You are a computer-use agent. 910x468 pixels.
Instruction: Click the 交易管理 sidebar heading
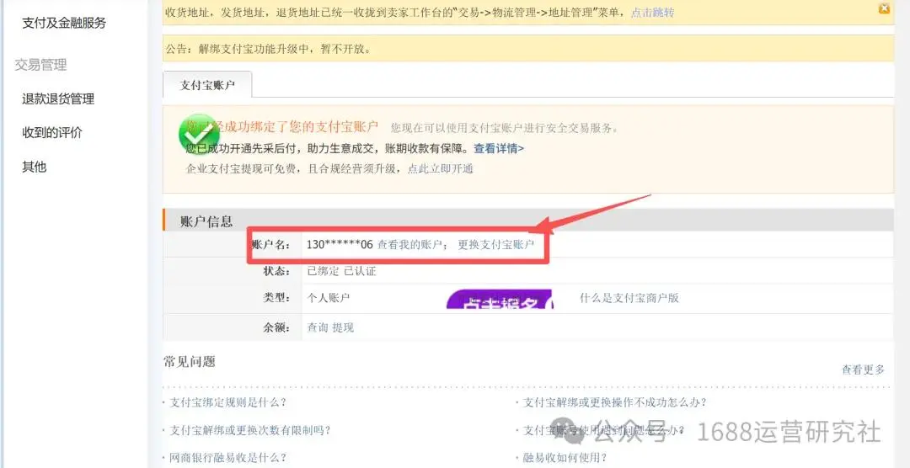[40, 65]
